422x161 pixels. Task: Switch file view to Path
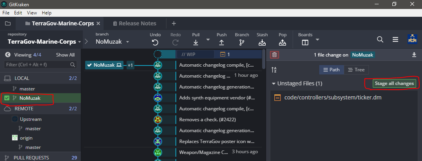click(331, 70)
